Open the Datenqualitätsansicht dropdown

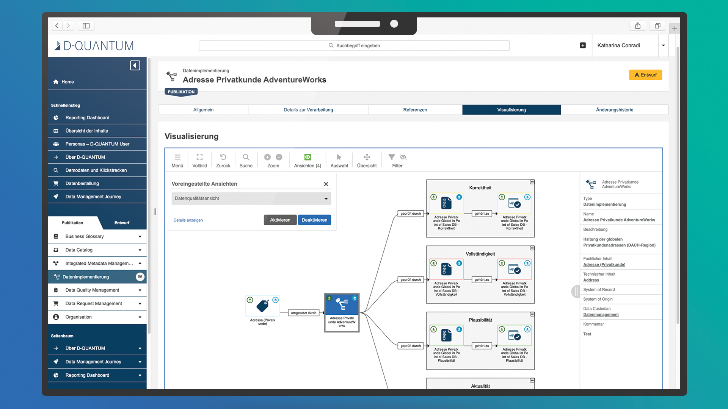(x=251, y=198)
